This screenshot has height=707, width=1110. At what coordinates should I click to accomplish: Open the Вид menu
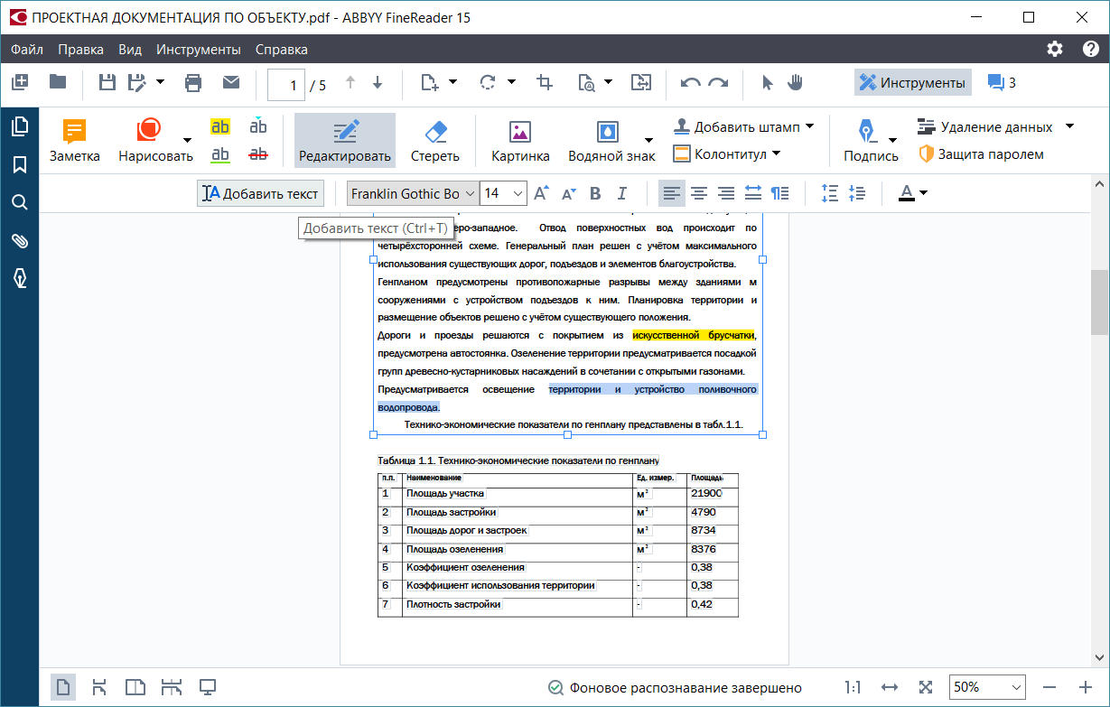[129, 50]
